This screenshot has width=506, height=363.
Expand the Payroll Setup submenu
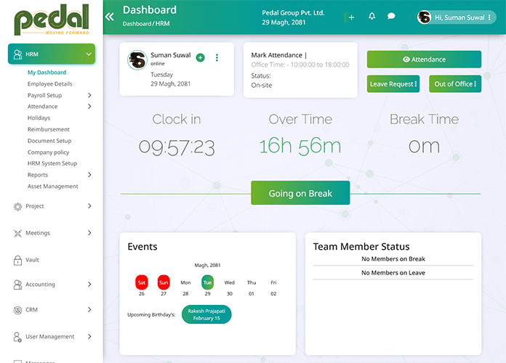[89, 95]
